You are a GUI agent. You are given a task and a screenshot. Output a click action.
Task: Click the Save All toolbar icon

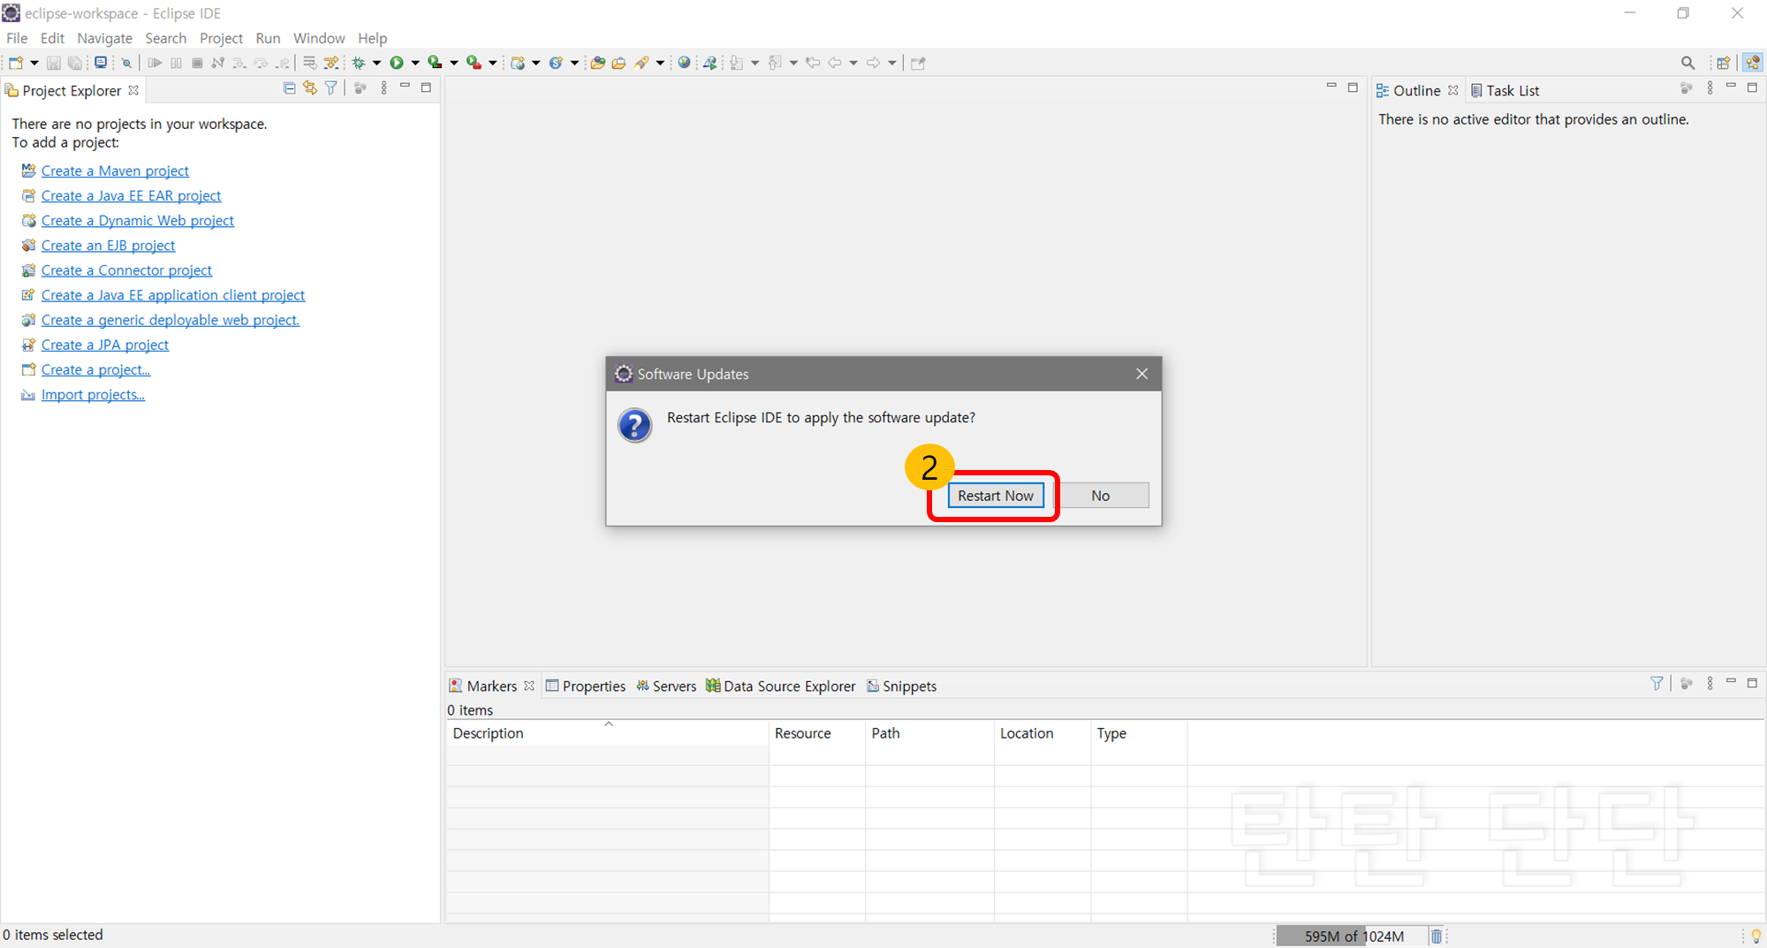click(75, 63)
